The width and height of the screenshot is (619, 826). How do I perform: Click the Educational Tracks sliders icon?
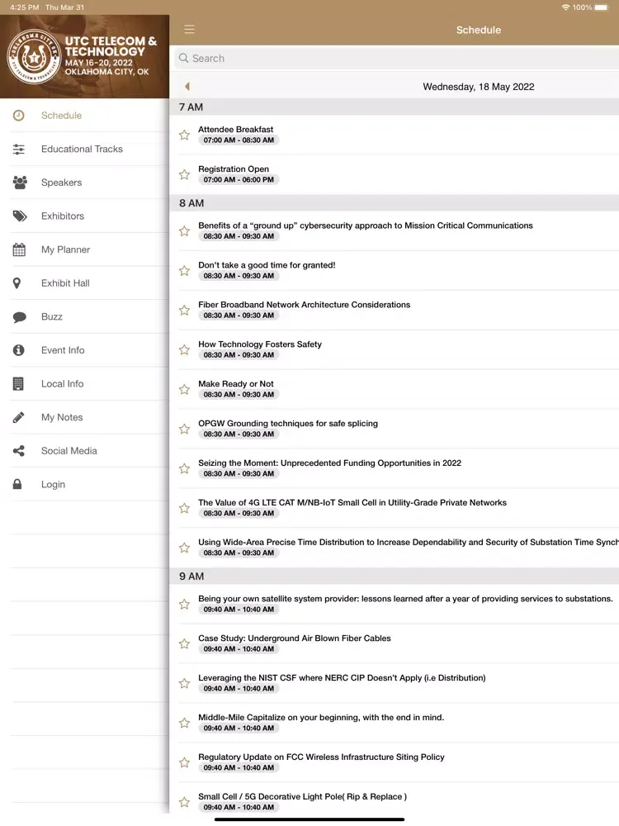18,149
